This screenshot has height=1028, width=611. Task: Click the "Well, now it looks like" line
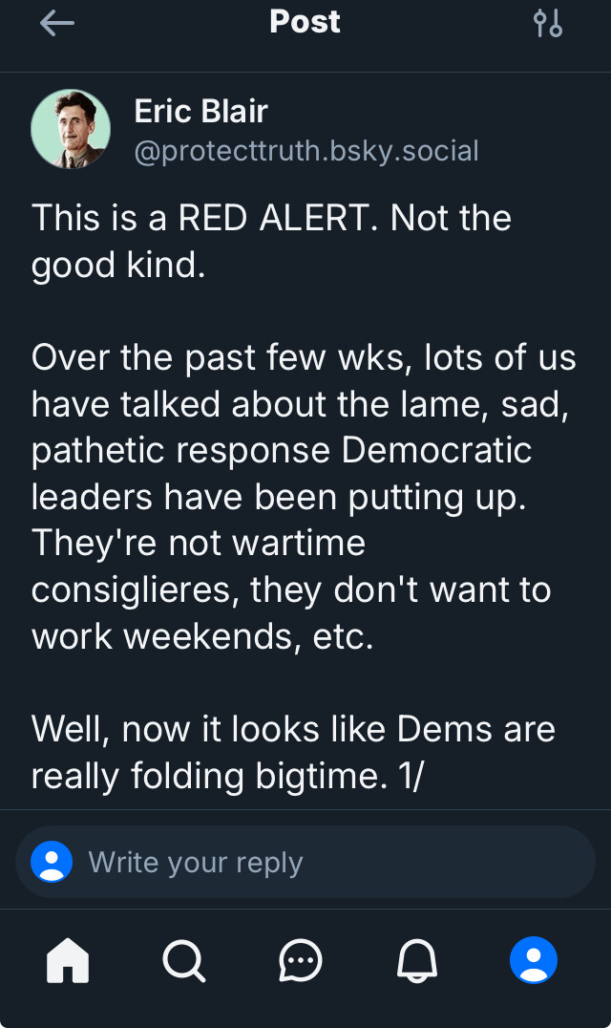pos(293,729)
